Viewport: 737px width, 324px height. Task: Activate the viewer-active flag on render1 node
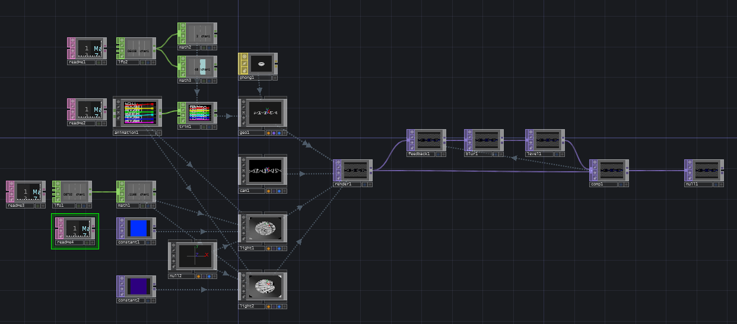tap(338, 163)
